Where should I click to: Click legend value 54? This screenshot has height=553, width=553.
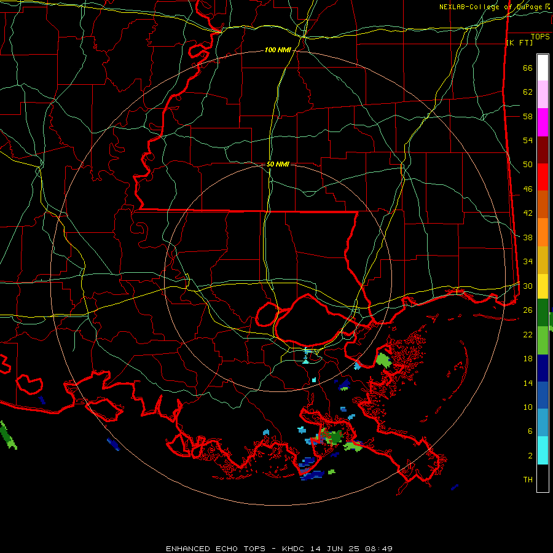[x=528, y=140]
